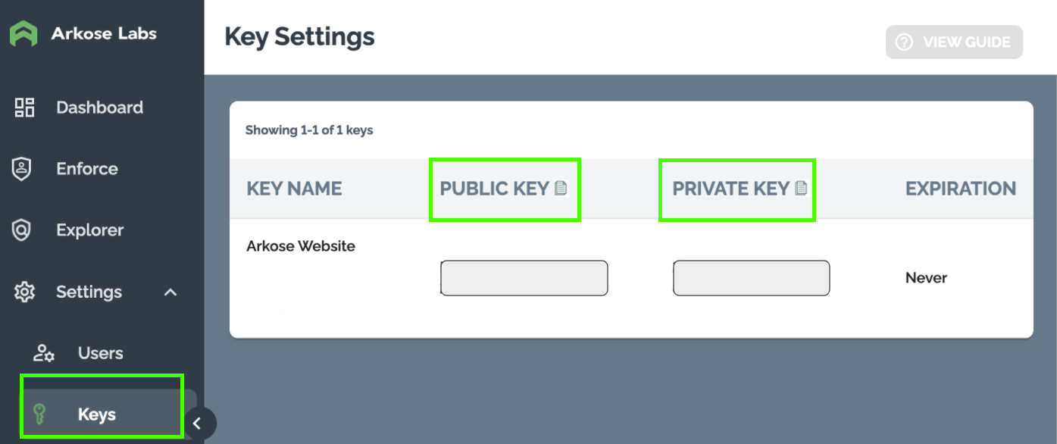This screenshot has width=1057, height=444.
Task: Click the Arkose Labs logo icon
Action: [x=23, y=34]
